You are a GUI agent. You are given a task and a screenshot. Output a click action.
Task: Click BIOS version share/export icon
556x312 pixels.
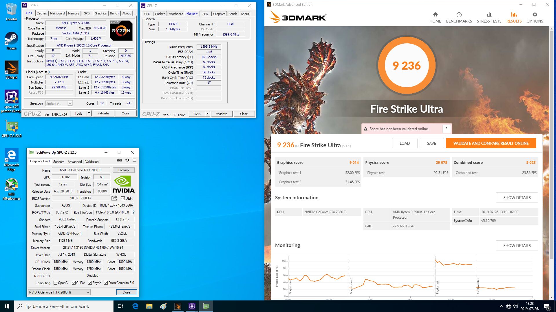114,198
